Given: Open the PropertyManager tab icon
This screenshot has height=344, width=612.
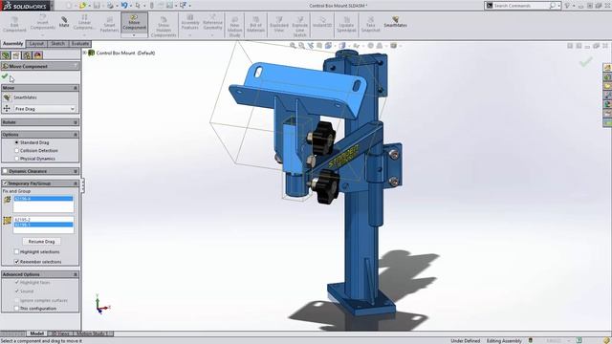Looking at the screenshot, I should point(16,55).
